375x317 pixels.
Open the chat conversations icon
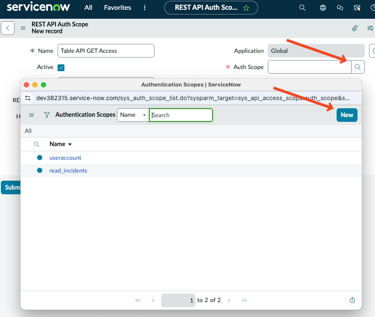(340, 8)
